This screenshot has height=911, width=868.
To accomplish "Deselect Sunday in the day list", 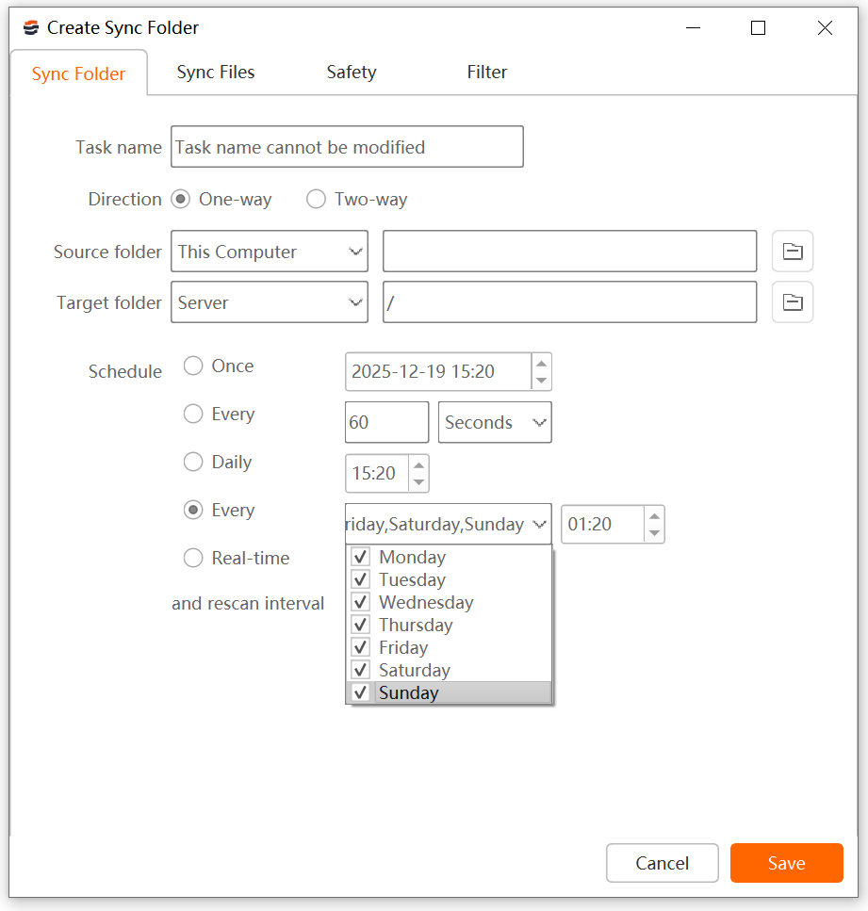I will click(x=360, y=692).
